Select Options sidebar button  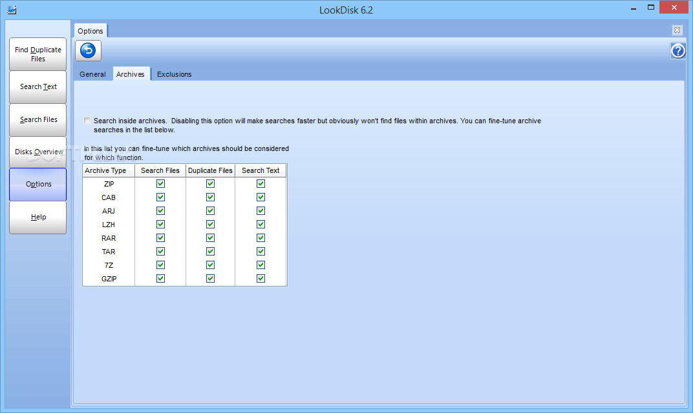(x=38, y=185)
